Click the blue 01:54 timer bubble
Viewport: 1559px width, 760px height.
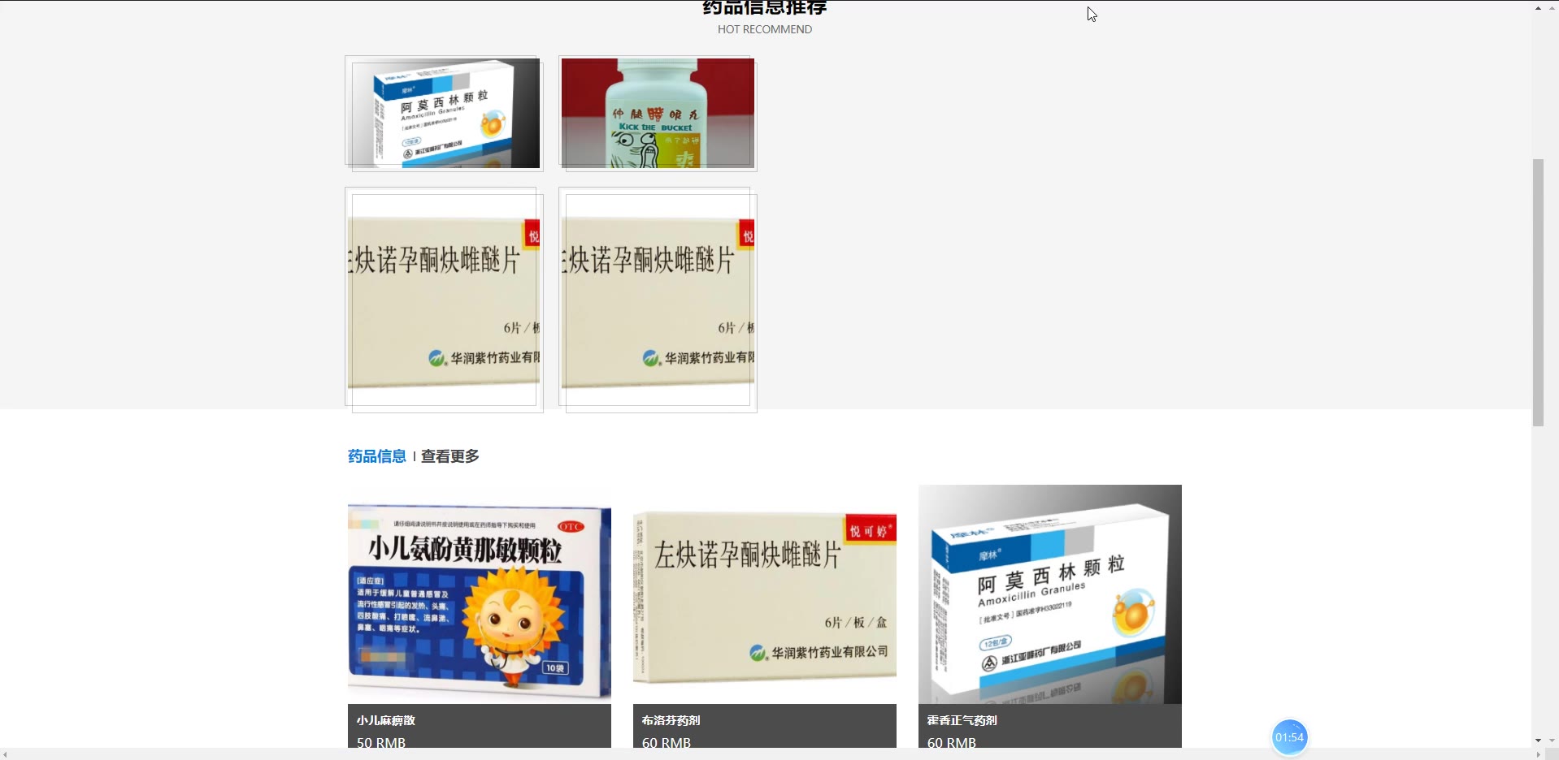pyautogui.click(x=1289, y=737)
